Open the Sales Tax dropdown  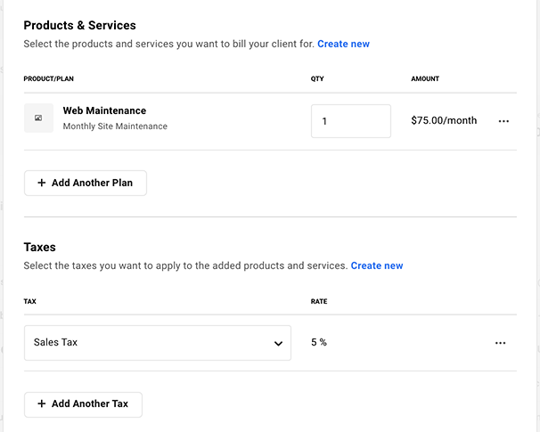[x=157, y=343]
